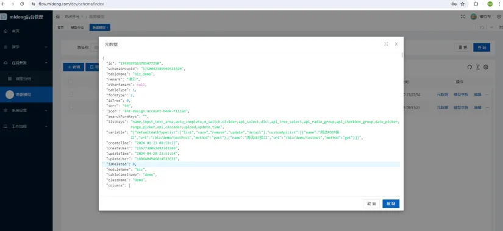Image resolution: width=503 pixels, height=231 pixels.
Task: Click the house icon beside 首页
Action: pyautogui.click(x=5, y=31)
